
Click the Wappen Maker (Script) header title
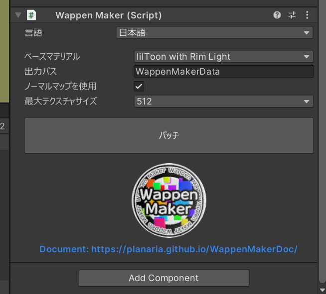(x=109, y=15)
